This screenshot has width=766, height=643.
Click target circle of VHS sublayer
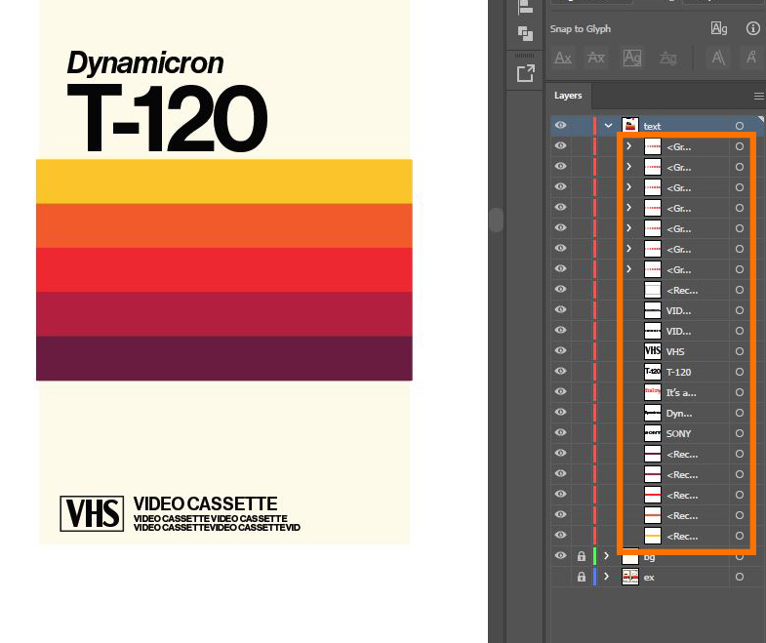740,351
